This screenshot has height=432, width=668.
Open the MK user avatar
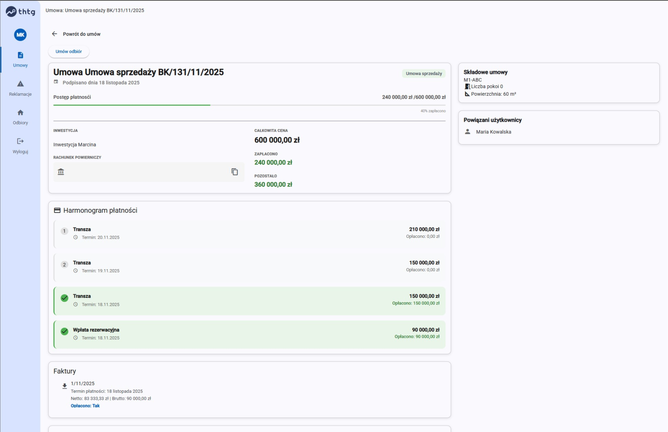[x=20, y=35]
